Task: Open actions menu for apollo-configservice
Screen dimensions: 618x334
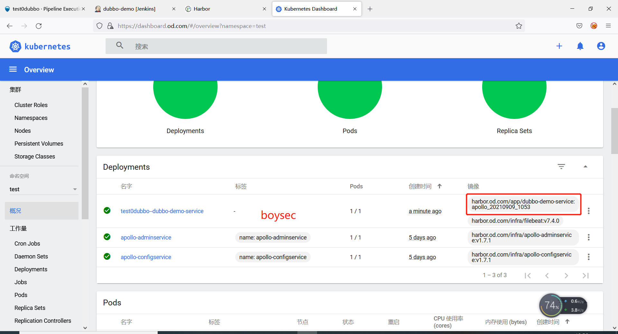Action: (589, 257)
